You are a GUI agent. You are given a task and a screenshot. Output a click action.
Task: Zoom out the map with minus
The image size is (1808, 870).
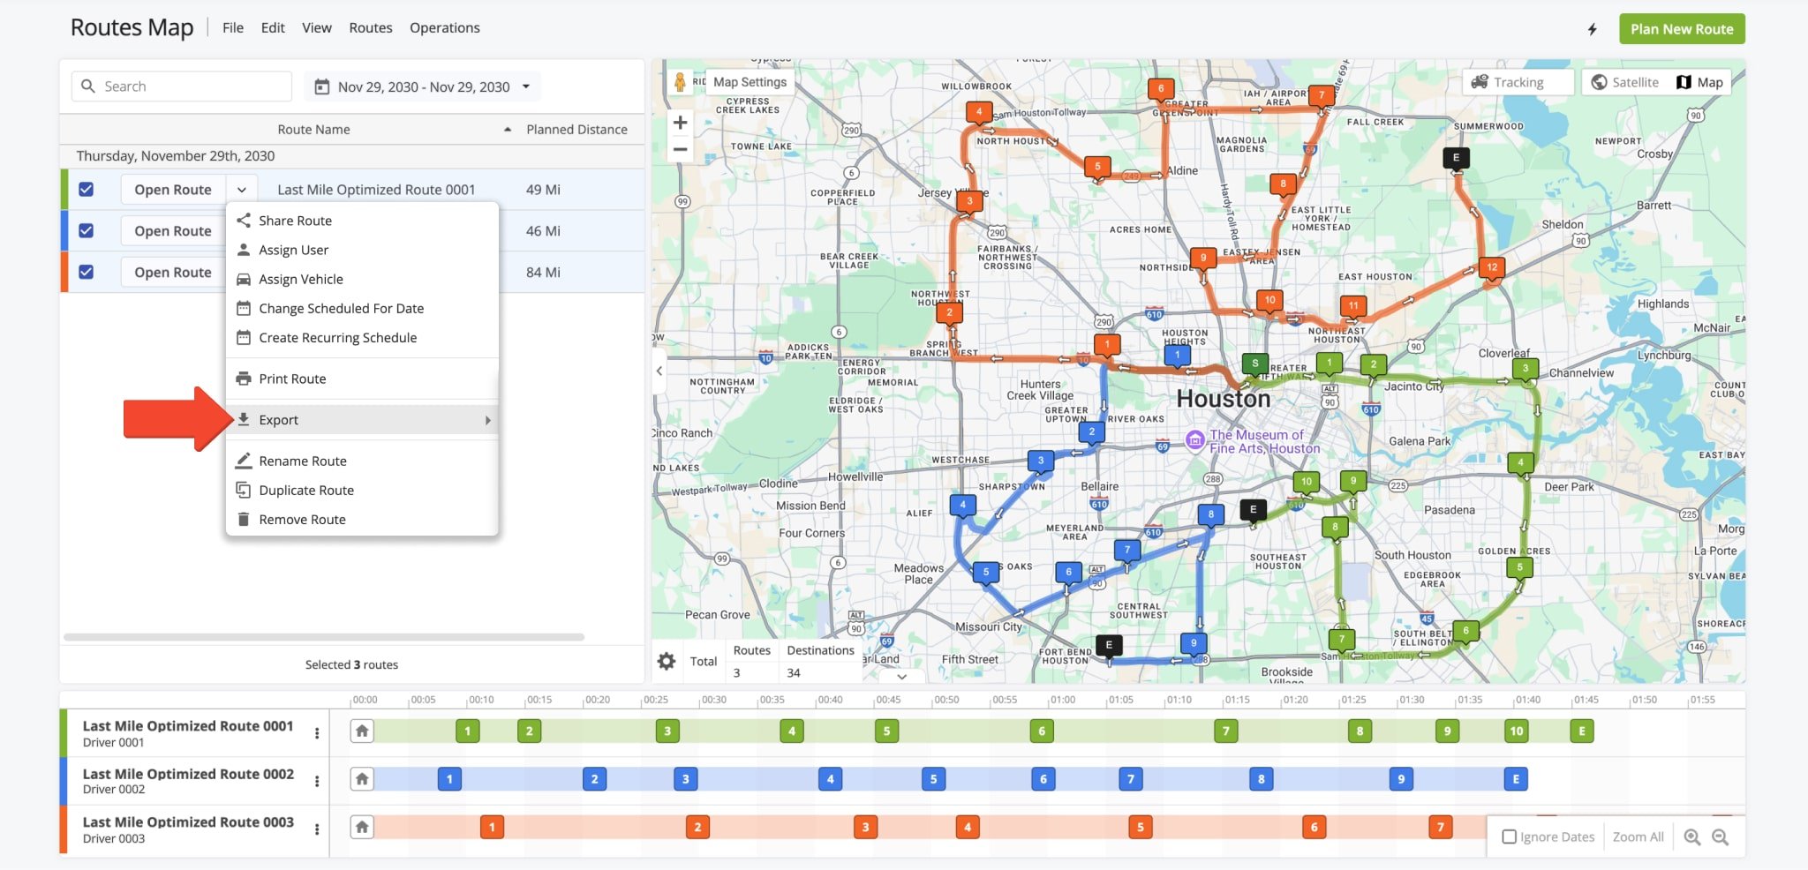tap(680, 149)
